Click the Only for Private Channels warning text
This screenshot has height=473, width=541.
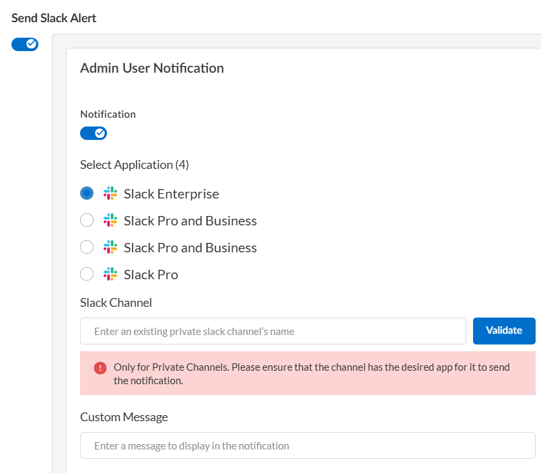pos(312,373)
